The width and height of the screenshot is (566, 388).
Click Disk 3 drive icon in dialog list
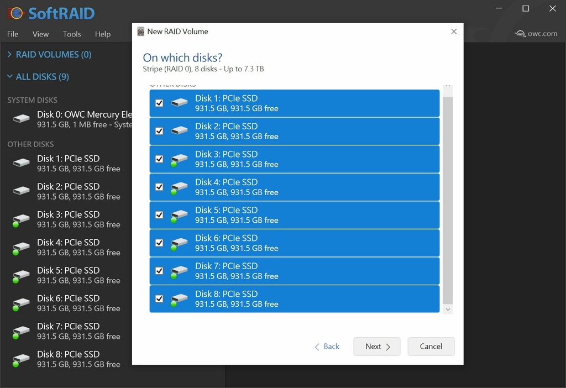[180, 160]
